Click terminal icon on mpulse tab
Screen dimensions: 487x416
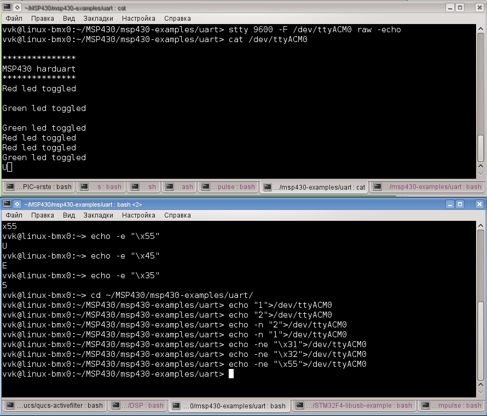[x=426, y=406]
